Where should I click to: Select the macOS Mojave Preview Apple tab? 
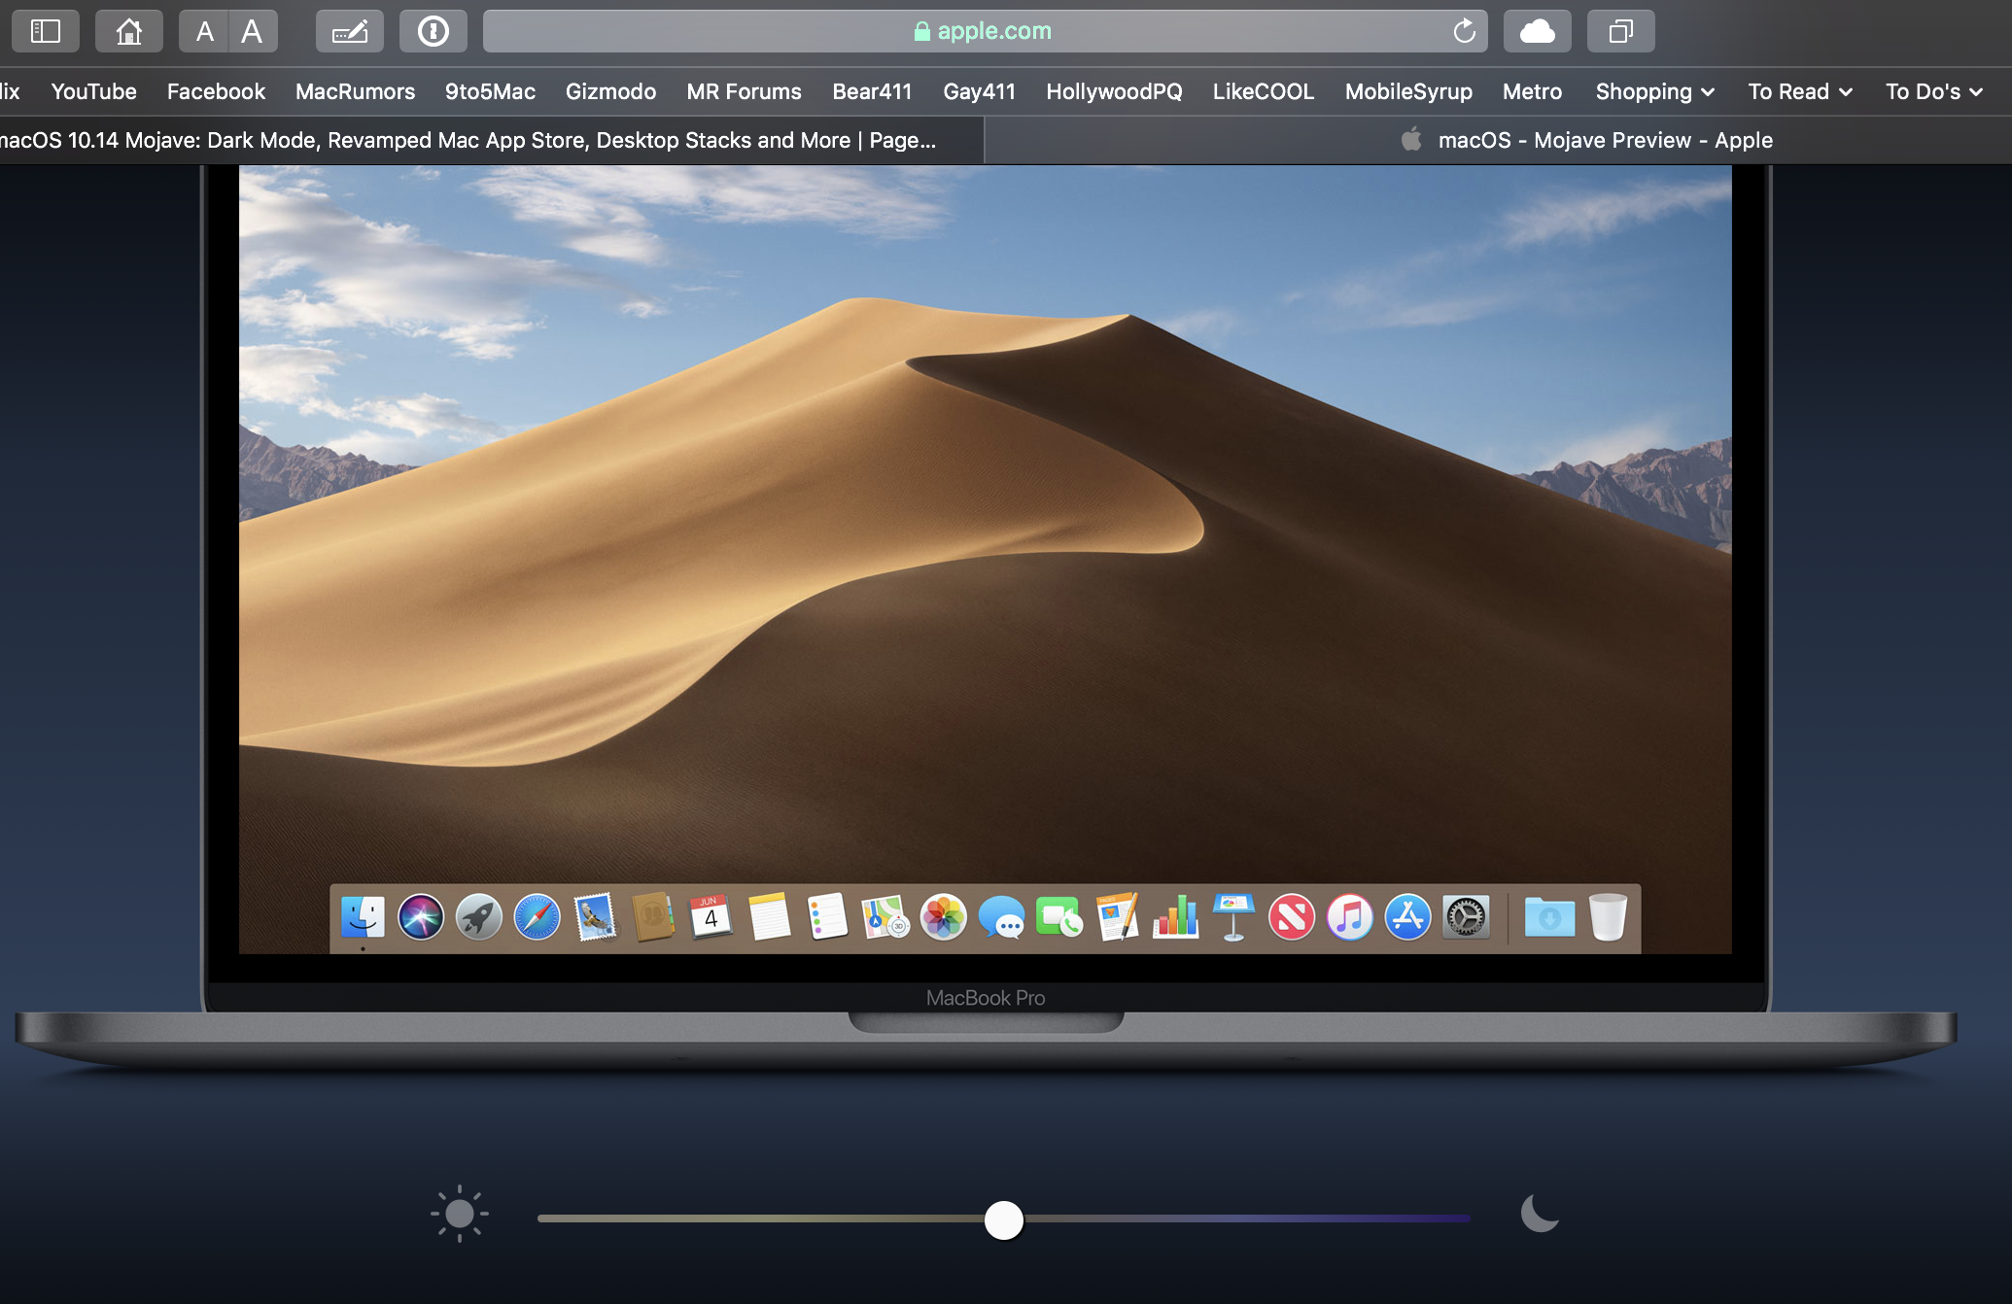coord(1594,140)
